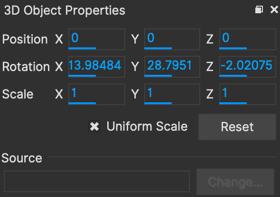Click the 3D Object Properties panel title

point(65,10)
